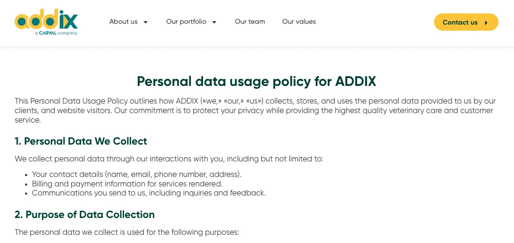The image size is (514, 243).
Task: Select the '2. Purpose of Data Collection' heading
Action: coord(85,215)
